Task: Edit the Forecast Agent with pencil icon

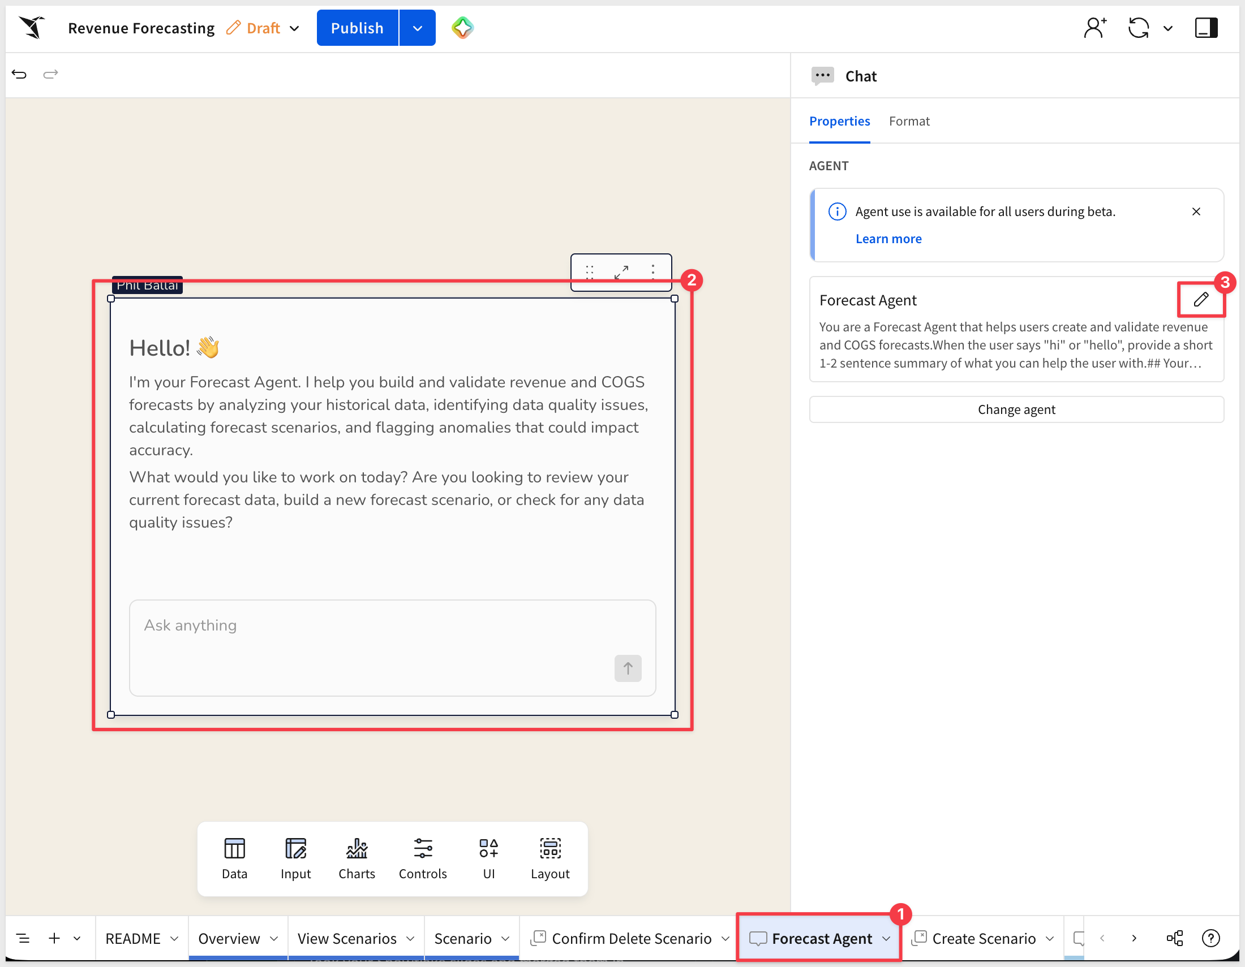Action: pyautogui.click(x=1201, y=300)
